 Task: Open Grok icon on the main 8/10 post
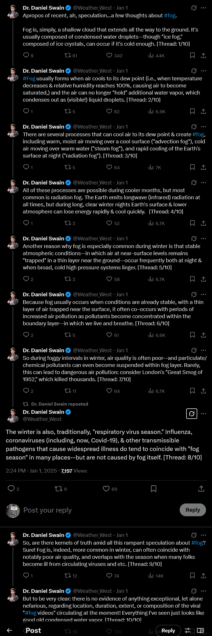coord(192,414)
